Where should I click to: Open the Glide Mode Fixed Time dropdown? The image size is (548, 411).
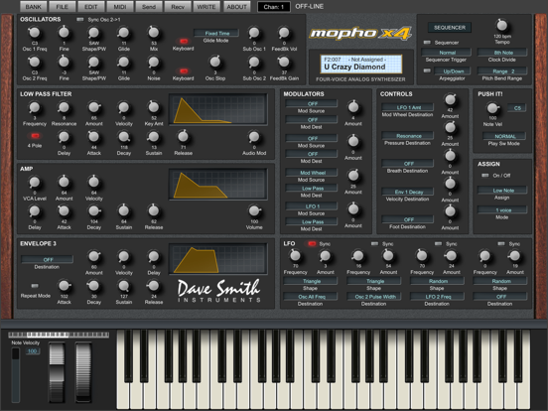(216, 33)
